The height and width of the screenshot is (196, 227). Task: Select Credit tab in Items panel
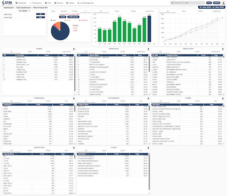pos(197,101)
